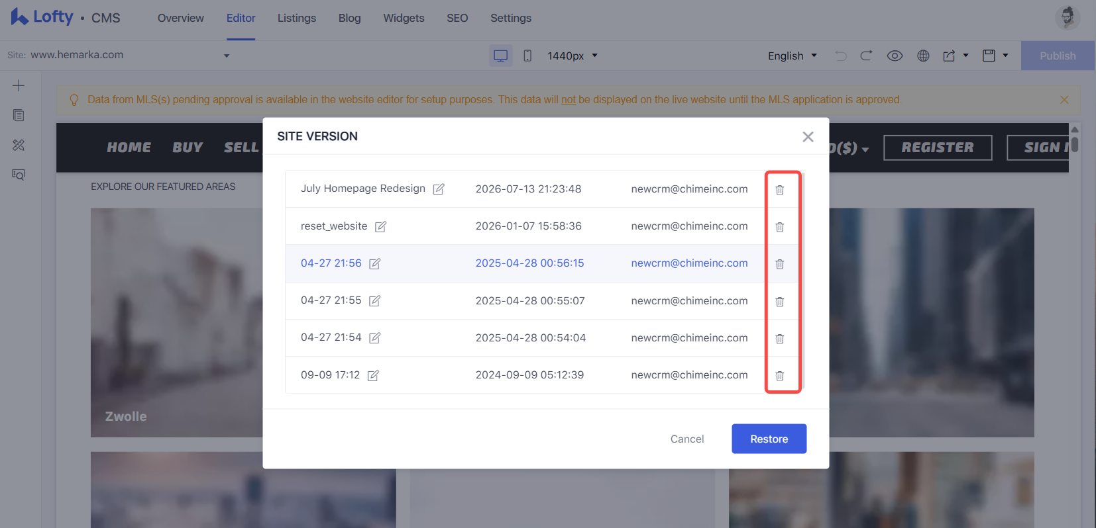Cancel the Site Version dialog
The height and width of the screenshot is (528, 1096).
(x=687, y=439)
